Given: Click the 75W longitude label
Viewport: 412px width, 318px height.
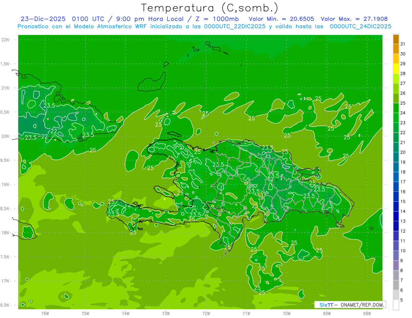Looking at the screenshot, I should (85, 314).
